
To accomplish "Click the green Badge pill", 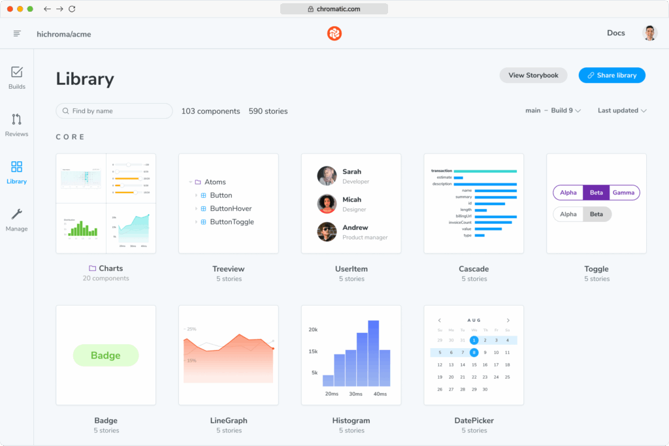I will click(106, 355).
